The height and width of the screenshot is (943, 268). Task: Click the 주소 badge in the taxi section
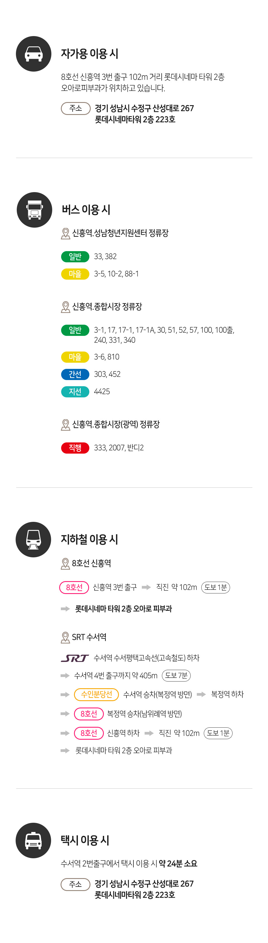tap(75, 884)
